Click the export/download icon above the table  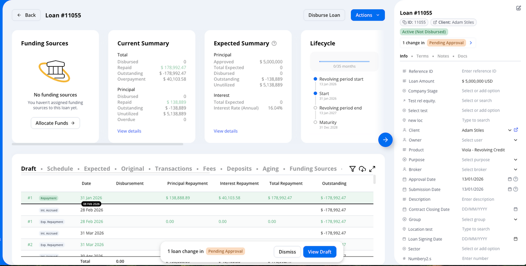pos(362,169)
